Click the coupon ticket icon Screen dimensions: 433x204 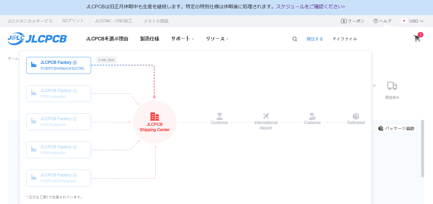[343, 21]
